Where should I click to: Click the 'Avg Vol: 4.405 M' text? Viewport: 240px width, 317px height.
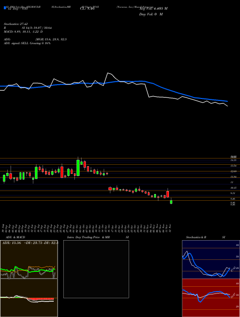pyautogui.click(x=153, y=9)
